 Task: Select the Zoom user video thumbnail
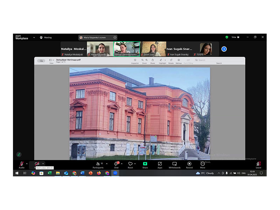click(x=153, y=49)
